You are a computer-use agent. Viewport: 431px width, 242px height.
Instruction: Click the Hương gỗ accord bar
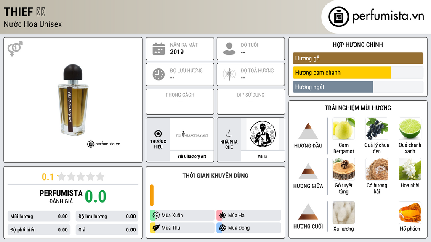coord(358,58)
